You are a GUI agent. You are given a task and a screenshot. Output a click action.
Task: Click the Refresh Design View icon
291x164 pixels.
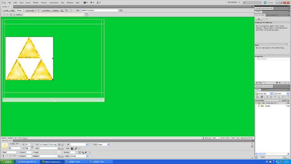tap(71, 10)
